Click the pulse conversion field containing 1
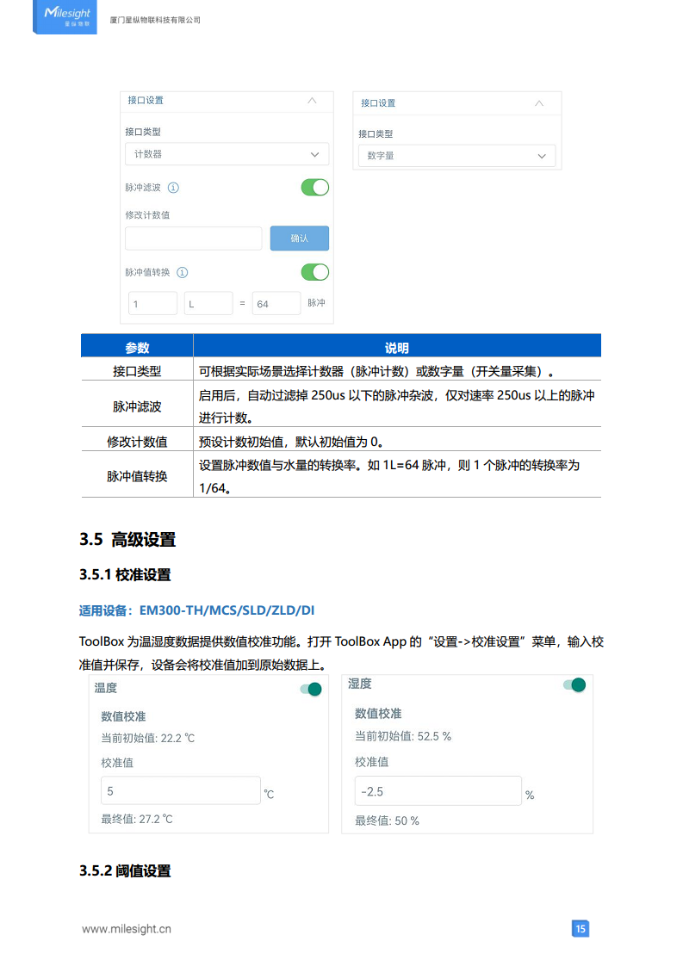 [x=152, y=304]
